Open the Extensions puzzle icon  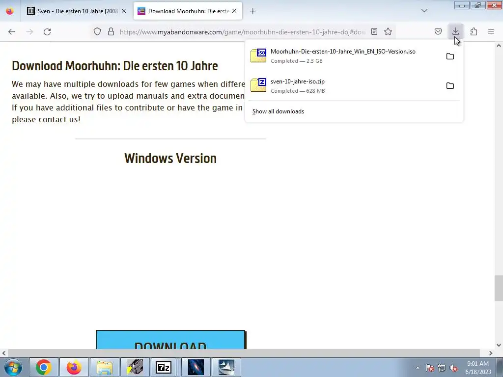474,31
